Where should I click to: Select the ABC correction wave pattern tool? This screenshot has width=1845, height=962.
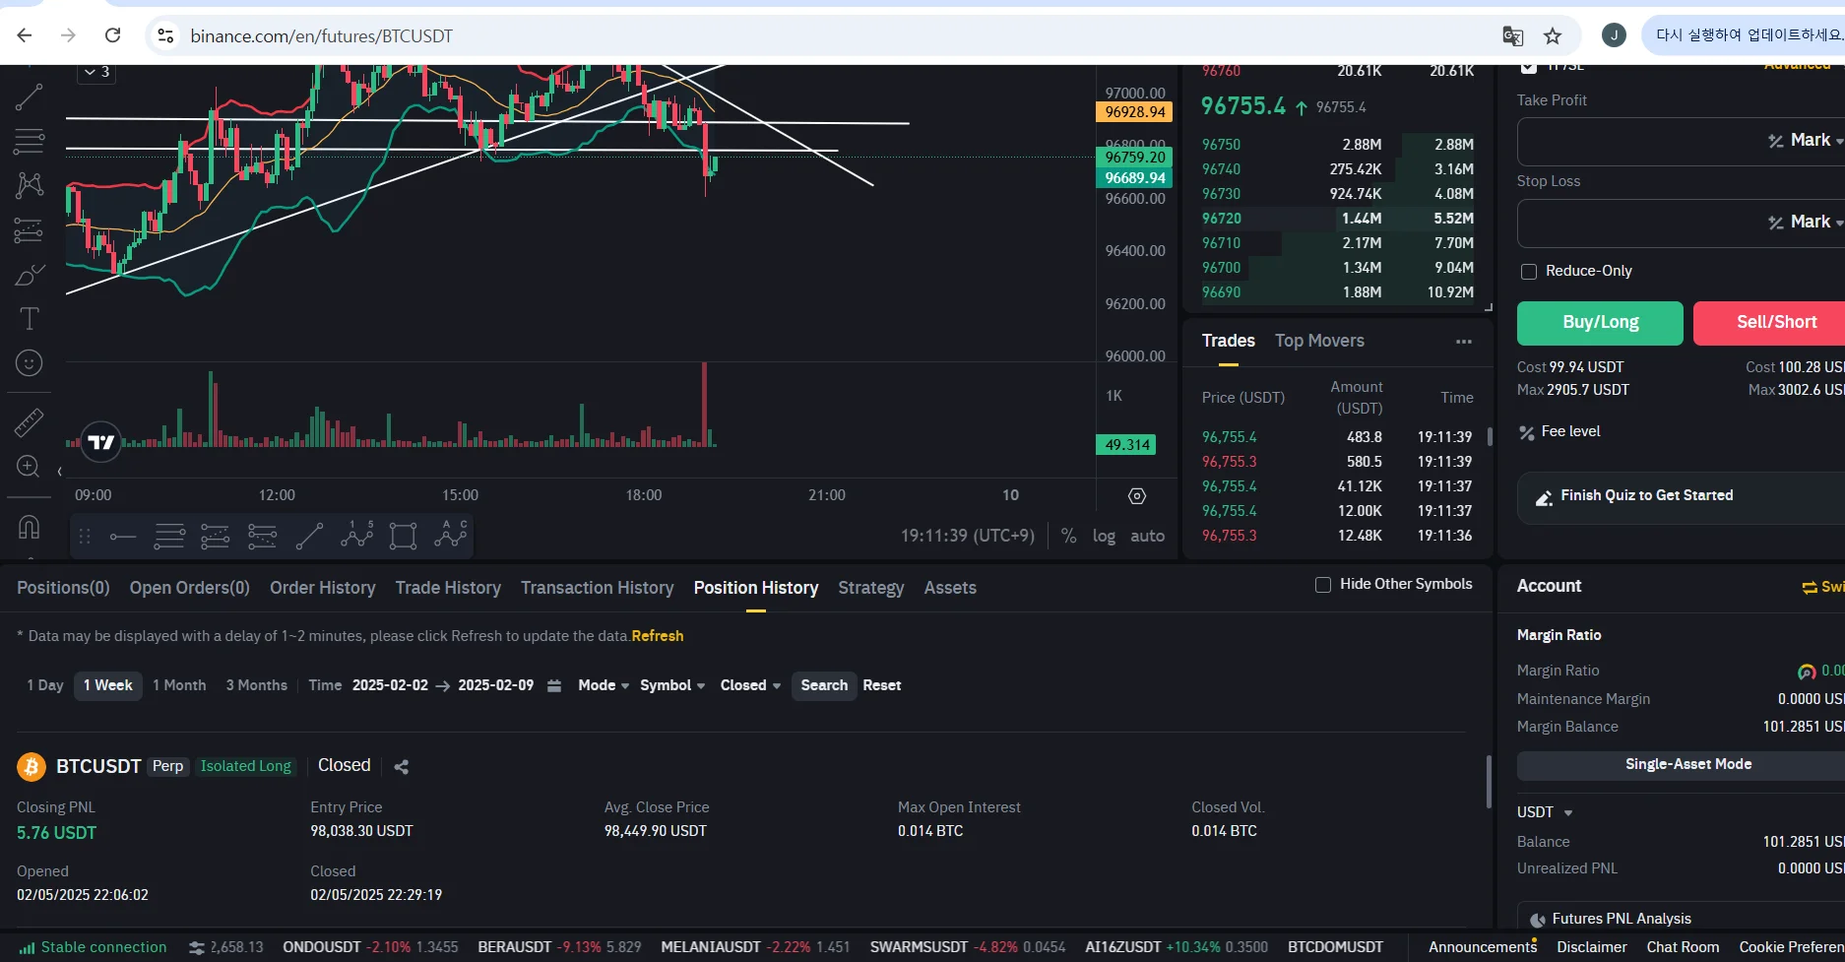pos(450,535)
